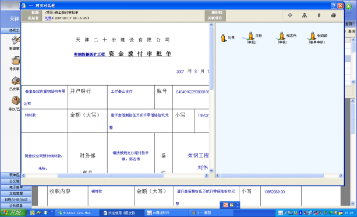This screenshot has width=357, height=217.
Task: Switch to the 电子邮件 sidebar section
Action: (x=16, y=187)
